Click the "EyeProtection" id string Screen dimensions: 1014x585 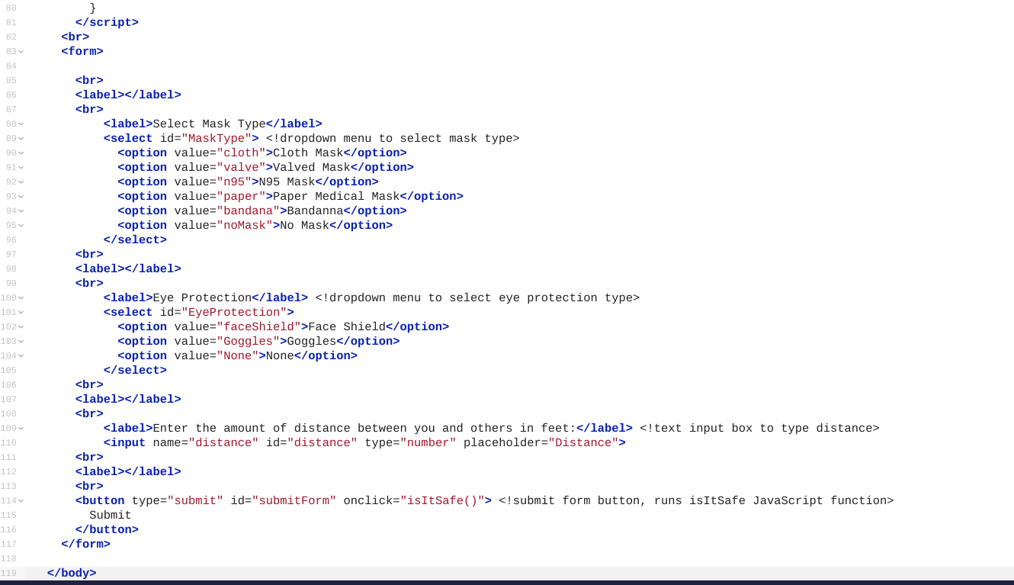point(234,313)
